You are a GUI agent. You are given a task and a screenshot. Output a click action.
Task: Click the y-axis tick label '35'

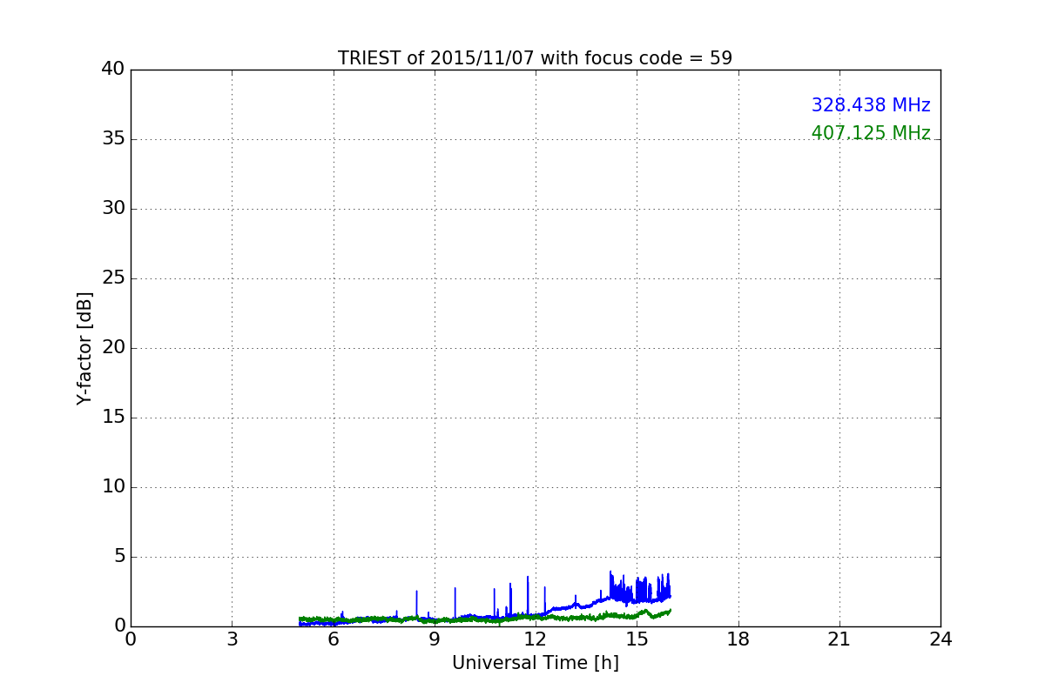pos(113,139)
